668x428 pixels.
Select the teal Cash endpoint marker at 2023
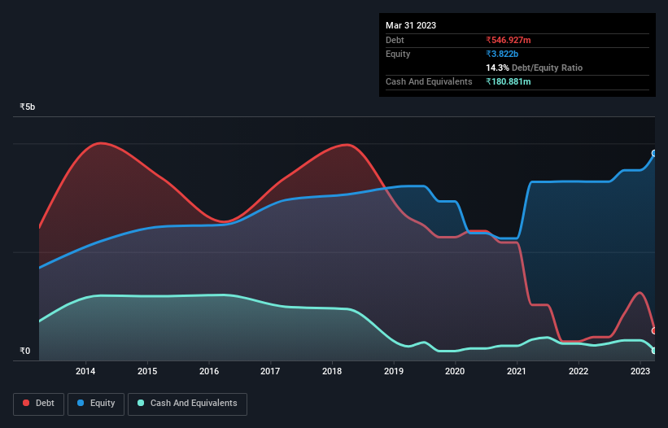[x=654, y=351]
